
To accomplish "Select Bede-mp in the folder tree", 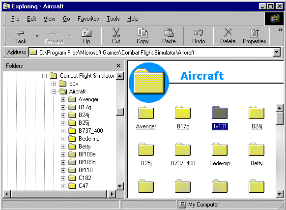I will [89, 139].
